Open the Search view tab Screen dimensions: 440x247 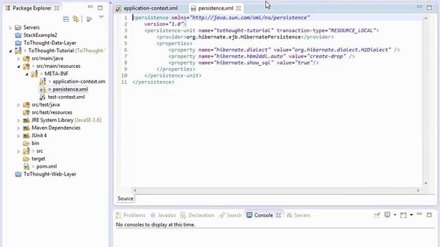coord(230,215)
